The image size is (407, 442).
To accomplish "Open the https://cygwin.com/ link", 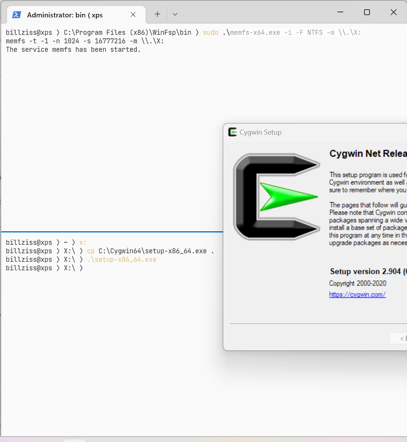I will click(358, 295).
